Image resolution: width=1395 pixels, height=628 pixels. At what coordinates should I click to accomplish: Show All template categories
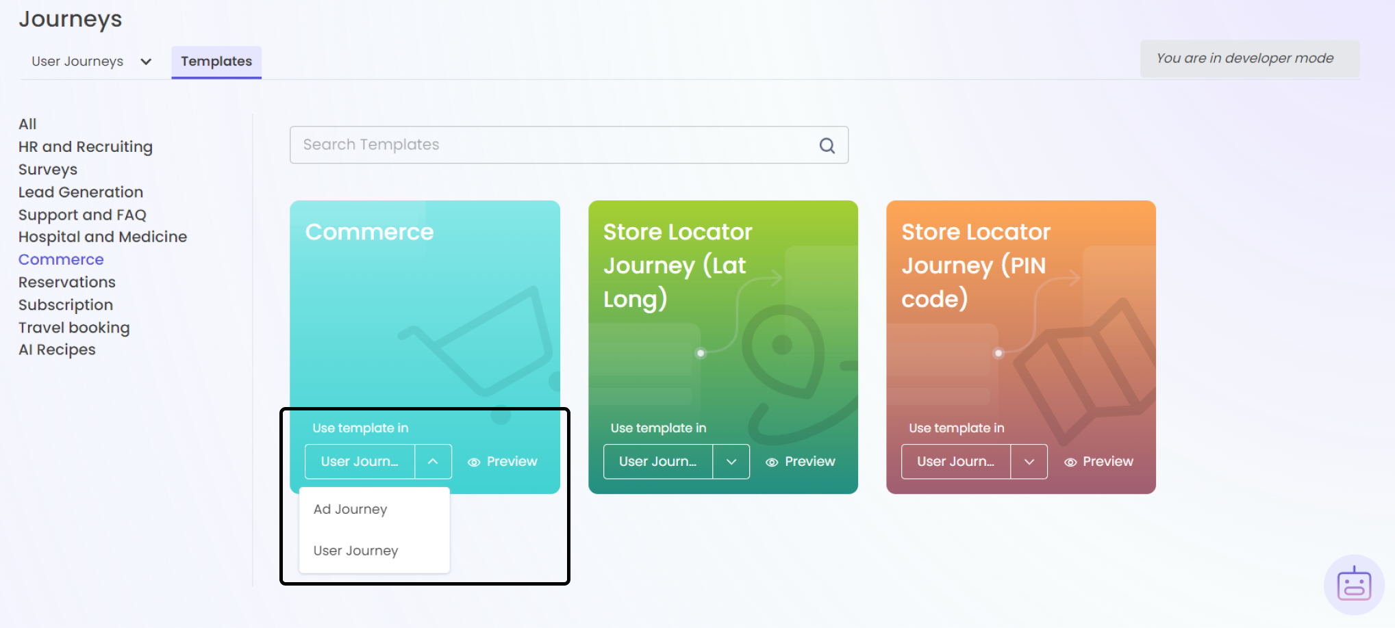click(x=27, y=125)
